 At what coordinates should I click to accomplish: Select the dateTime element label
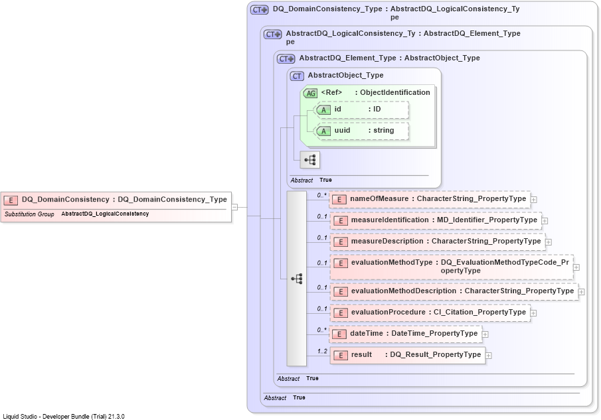point(367,334)
